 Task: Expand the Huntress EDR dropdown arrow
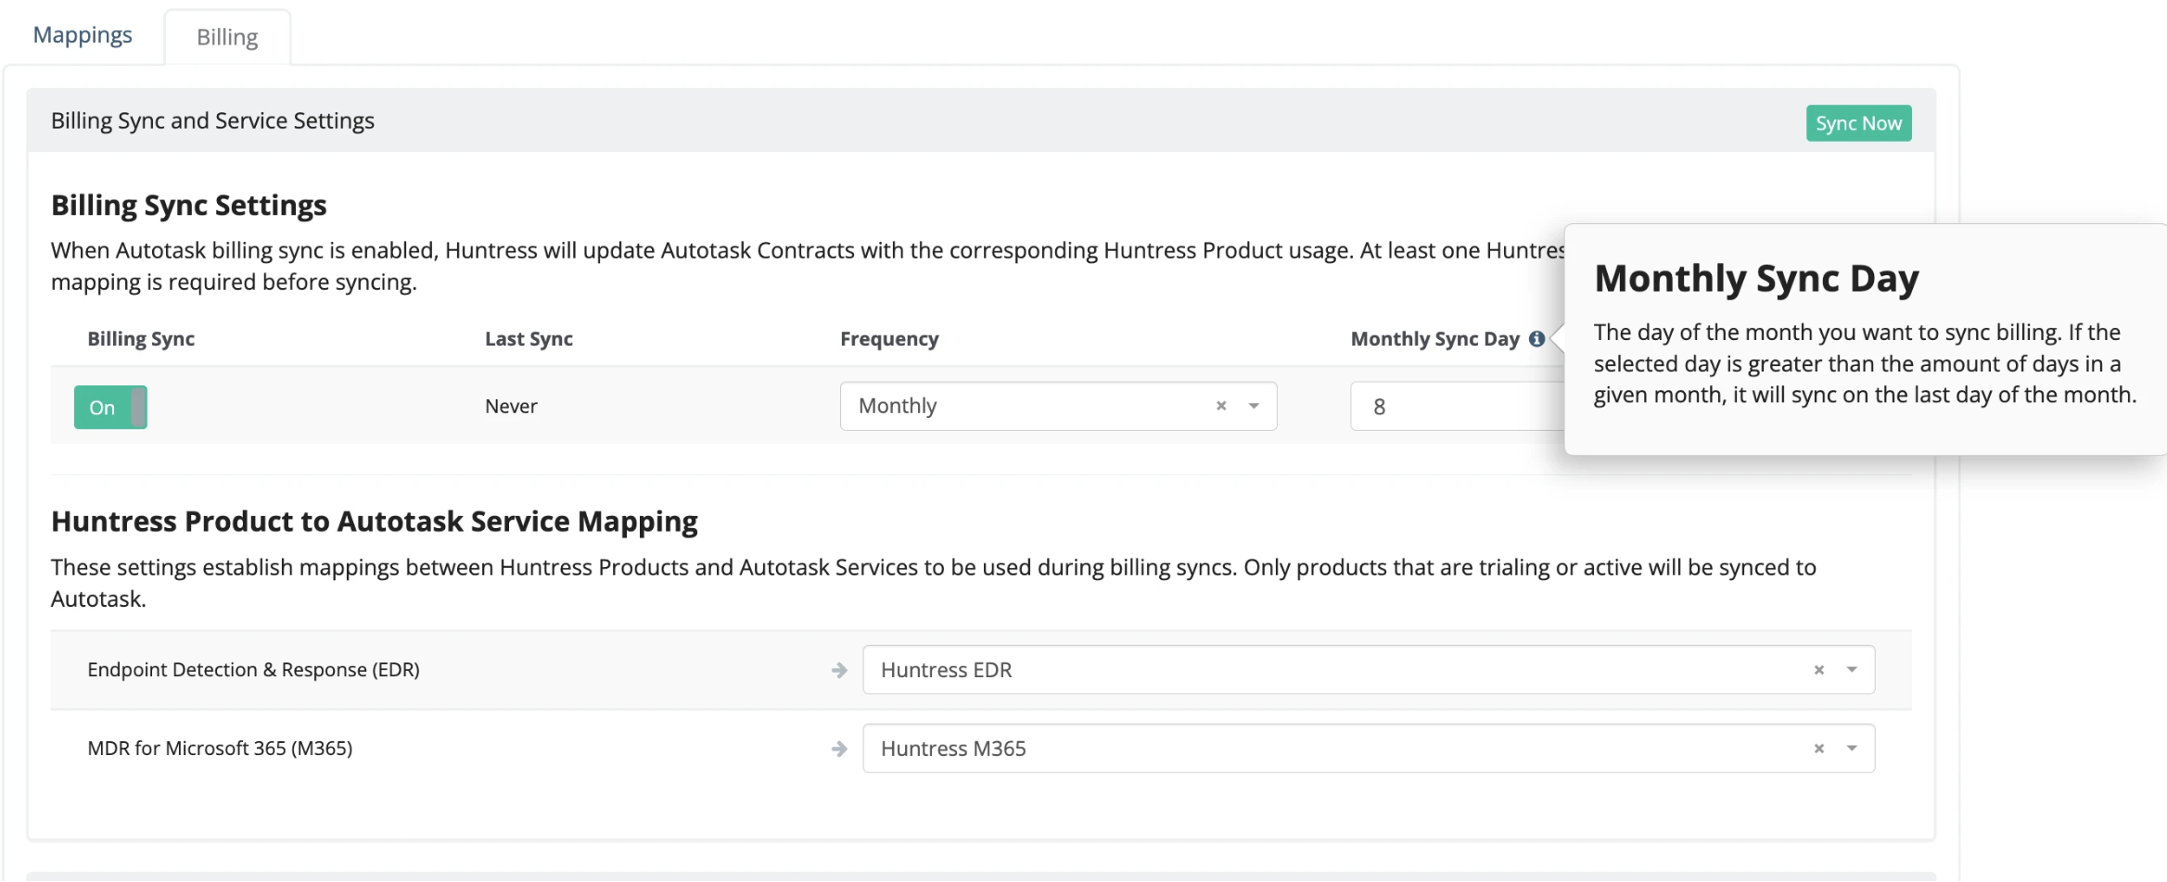click(1852, 670)
